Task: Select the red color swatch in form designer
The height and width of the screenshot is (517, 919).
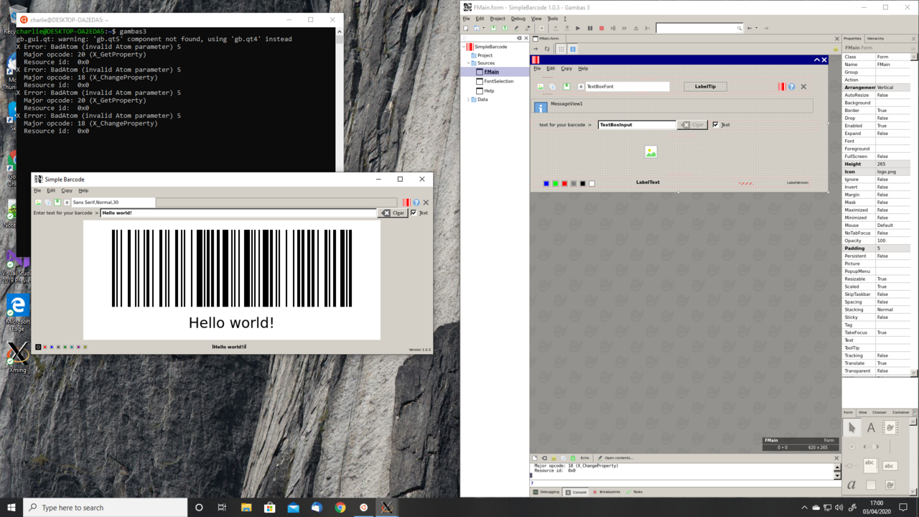Action: tap(564, 184)
